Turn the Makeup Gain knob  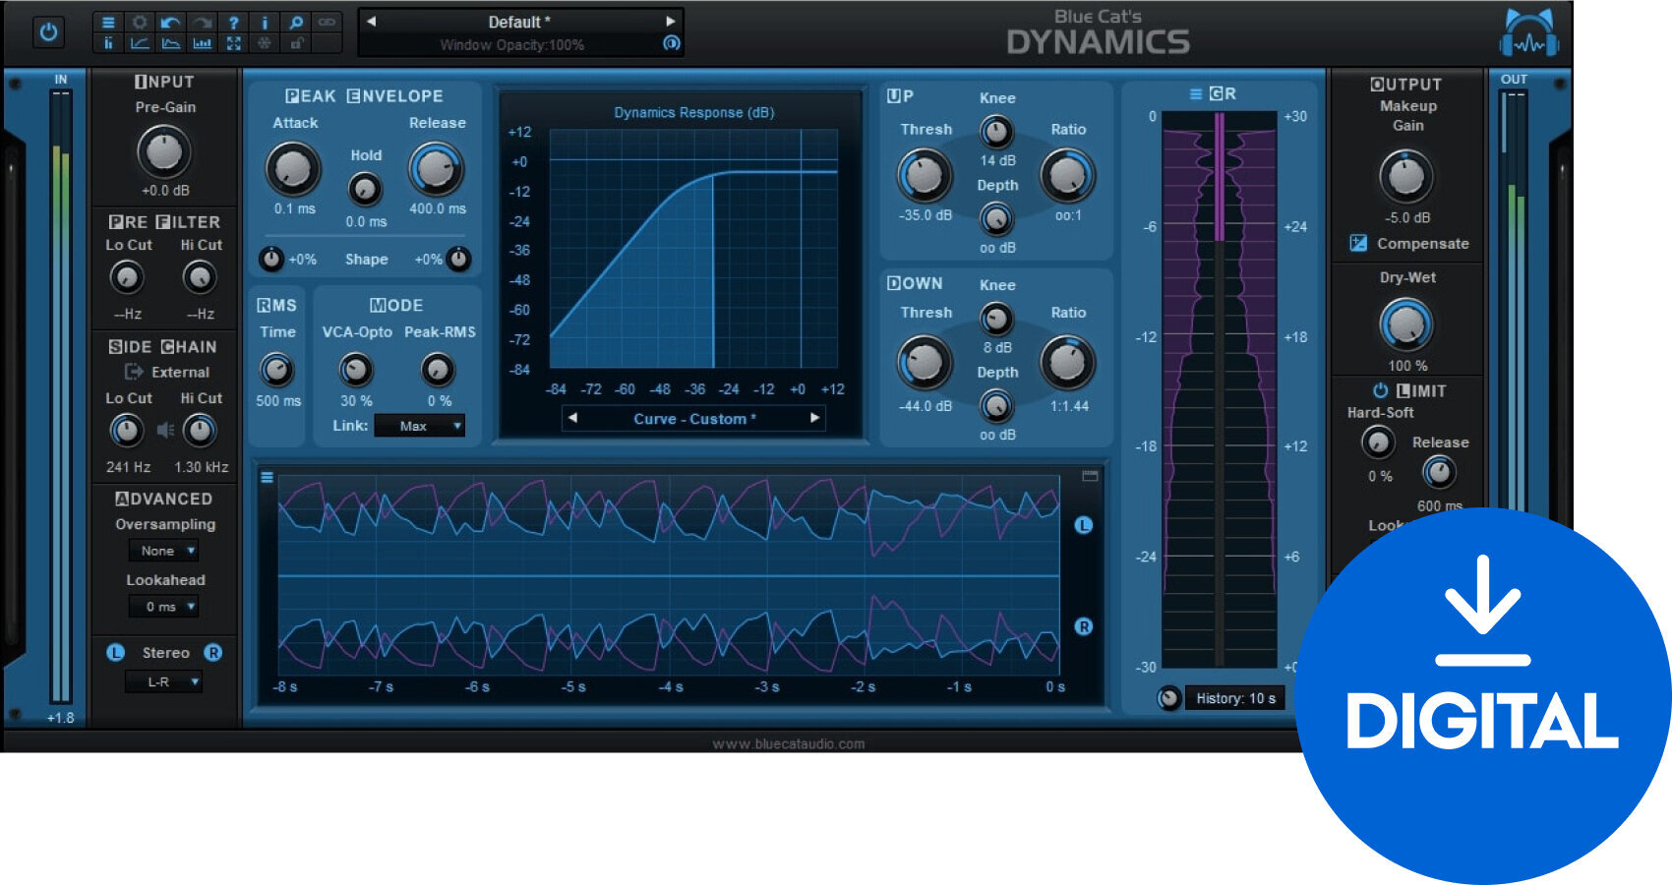1406,177
